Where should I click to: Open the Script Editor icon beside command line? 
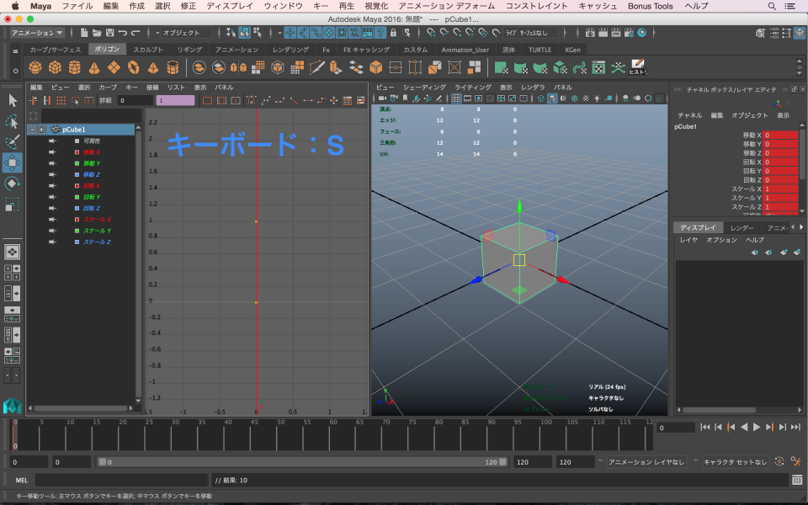tap(797, 481)
